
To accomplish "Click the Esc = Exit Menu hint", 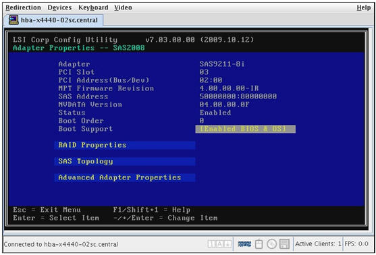I will [47, 210].
